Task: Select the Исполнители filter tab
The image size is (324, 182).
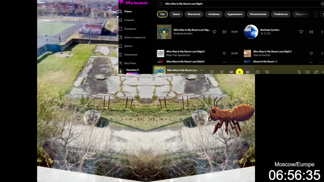Action: click(x=258, y=14)
